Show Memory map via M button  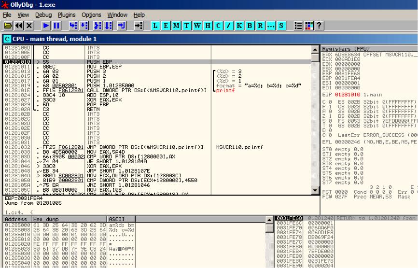click(x=176, y=26)
